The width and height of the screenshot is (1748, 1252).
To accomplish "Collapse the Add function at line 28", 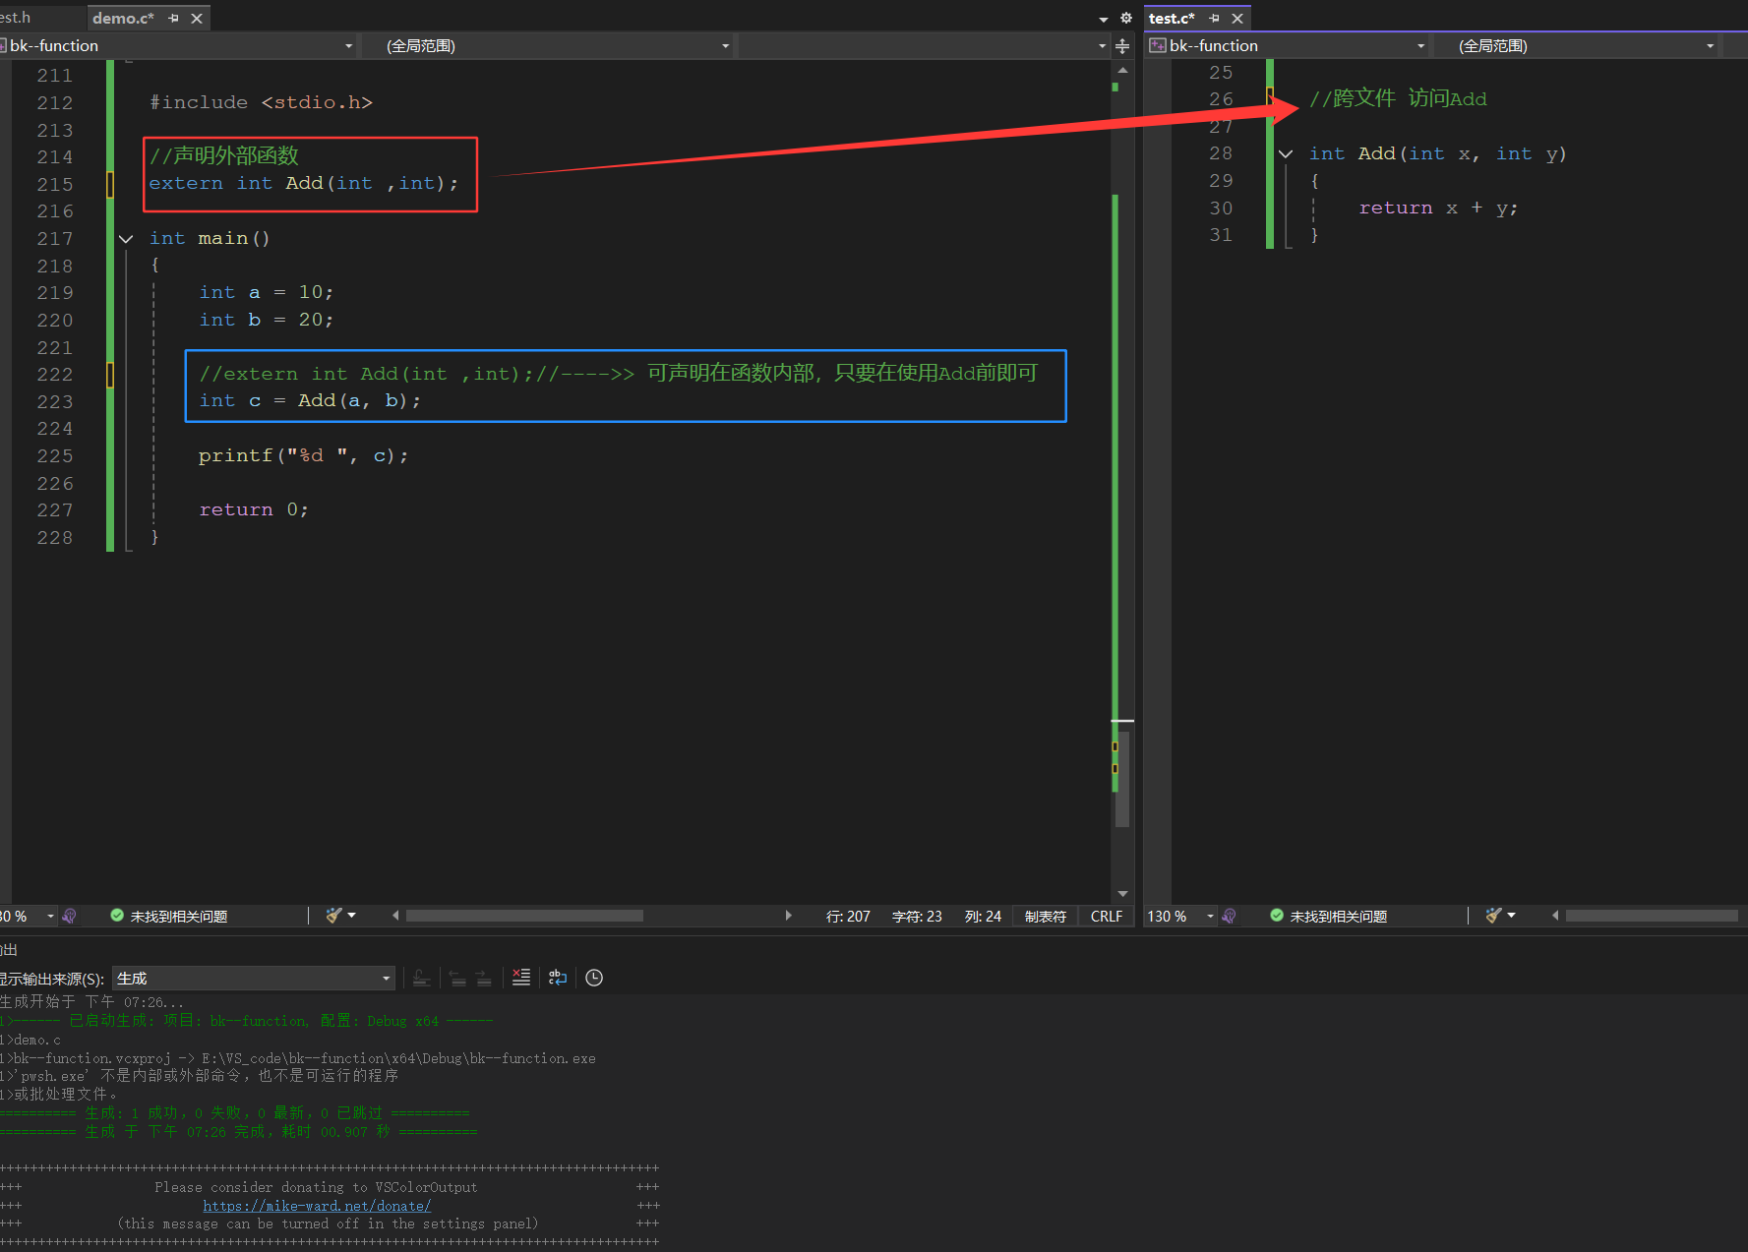I will (x=1286, y=154).
